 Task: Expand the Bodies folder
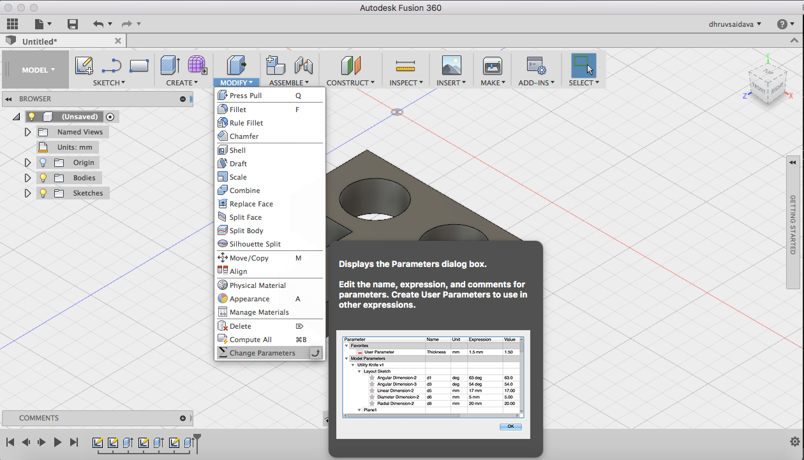27,178
